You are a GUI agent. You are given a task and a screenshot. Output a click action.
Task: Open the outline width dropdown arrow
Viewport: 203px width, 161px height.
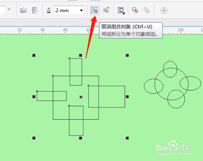click(x=81, y=11)
